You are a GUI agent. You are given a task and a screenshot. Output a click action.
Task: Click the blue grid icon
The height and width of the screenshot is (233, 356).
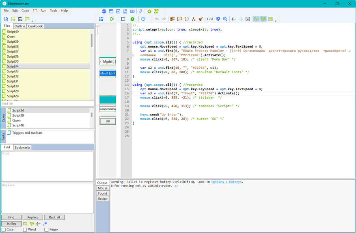(x=101, y=19)
